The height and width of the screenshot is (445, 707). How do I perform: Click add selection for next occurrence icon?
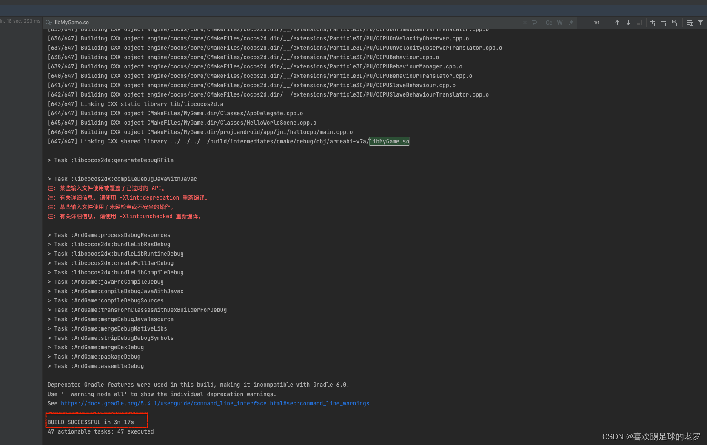coord(654,23)
